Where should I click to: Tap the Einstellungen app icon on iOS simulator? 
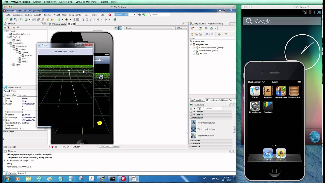(255, 106)
